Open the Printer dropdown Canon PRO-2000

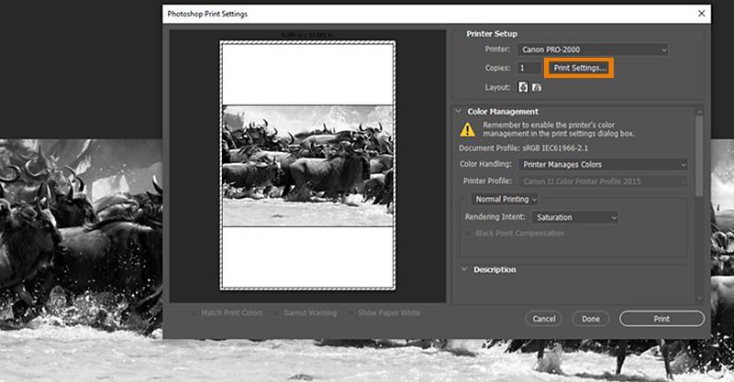tap(593, 49)
